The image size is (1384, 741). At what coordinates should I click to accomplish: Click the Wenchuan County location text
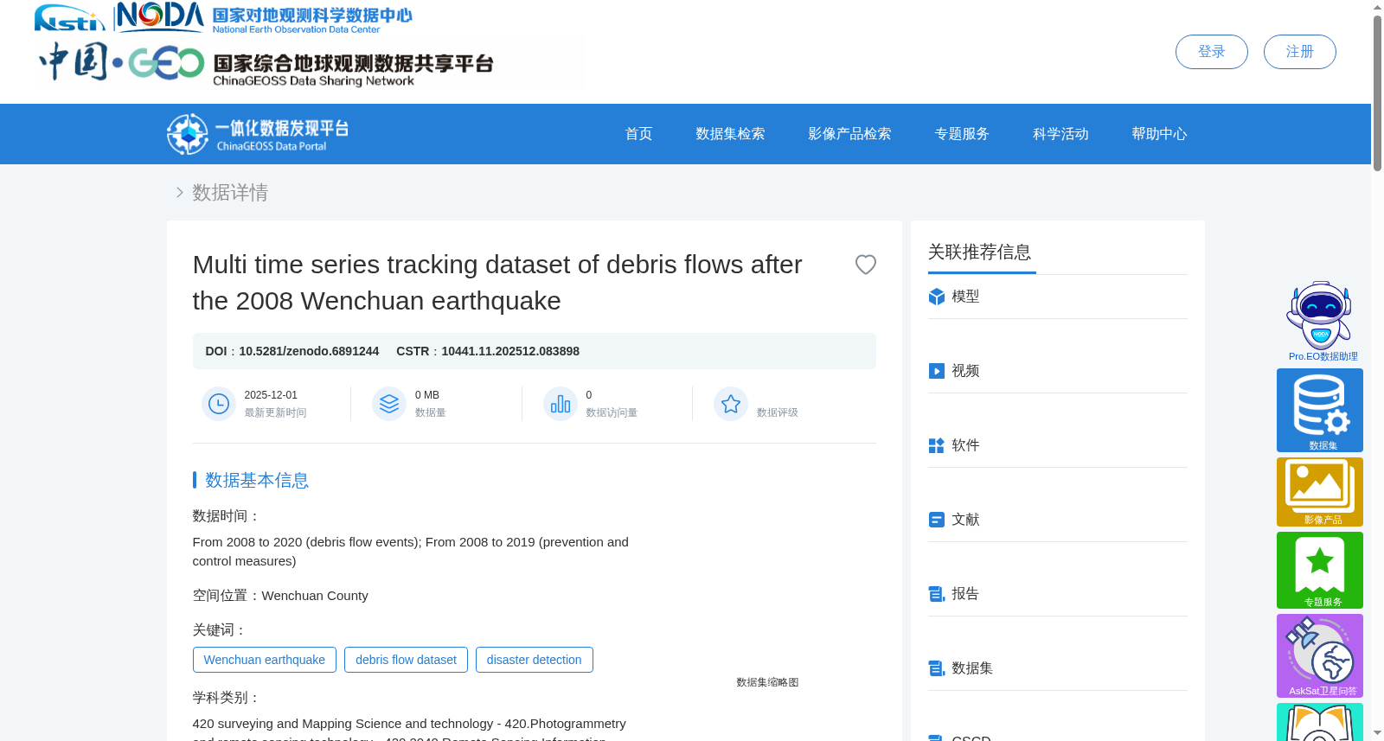(315, 596)
